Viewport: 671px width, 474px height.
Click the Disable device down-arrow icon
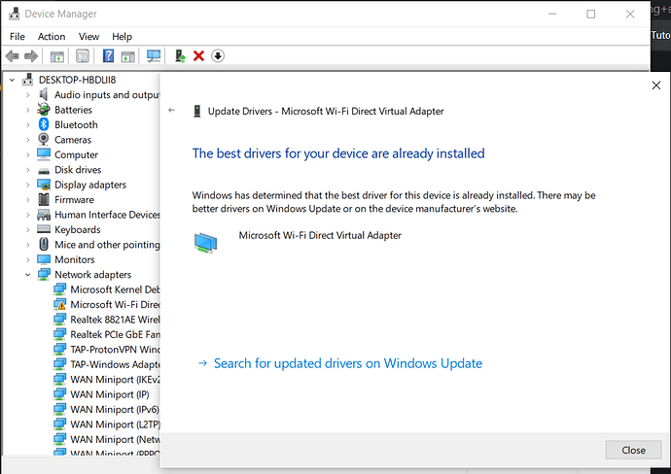[x=218, y=56]
